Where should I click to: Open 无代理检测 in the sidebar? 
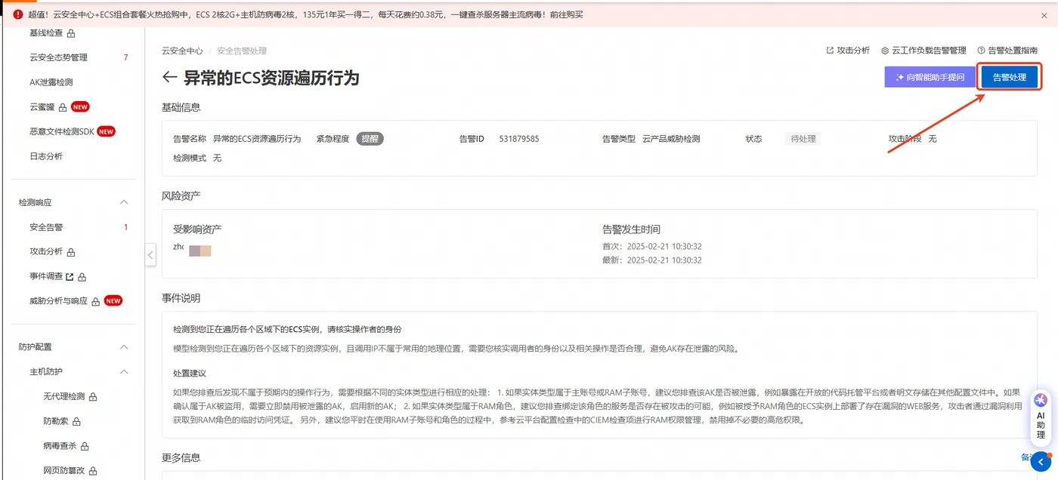pyautogui.click(x=63, y=396)
